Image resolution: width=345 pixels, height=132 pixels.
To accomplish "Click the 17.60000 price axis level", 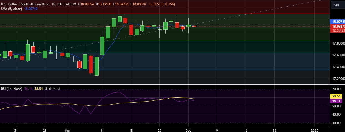I will pyautogui.click(x=338, y=55).
